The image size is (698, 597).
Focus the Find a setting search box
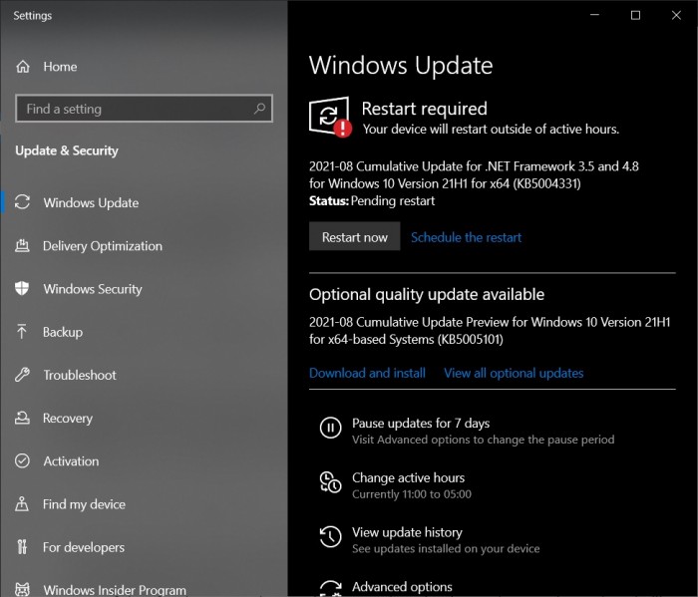pos(144,108)
